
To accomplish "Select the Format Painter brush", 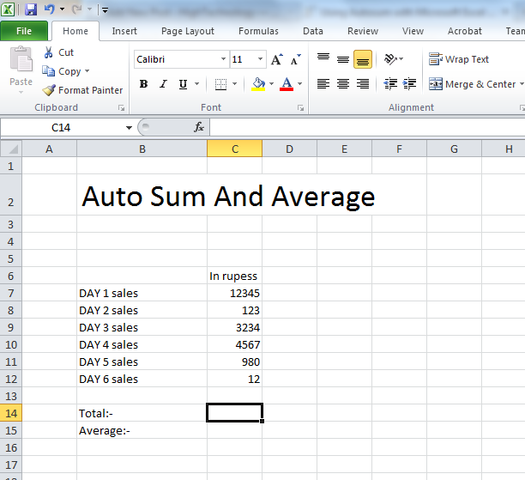I will click(82, 90).
